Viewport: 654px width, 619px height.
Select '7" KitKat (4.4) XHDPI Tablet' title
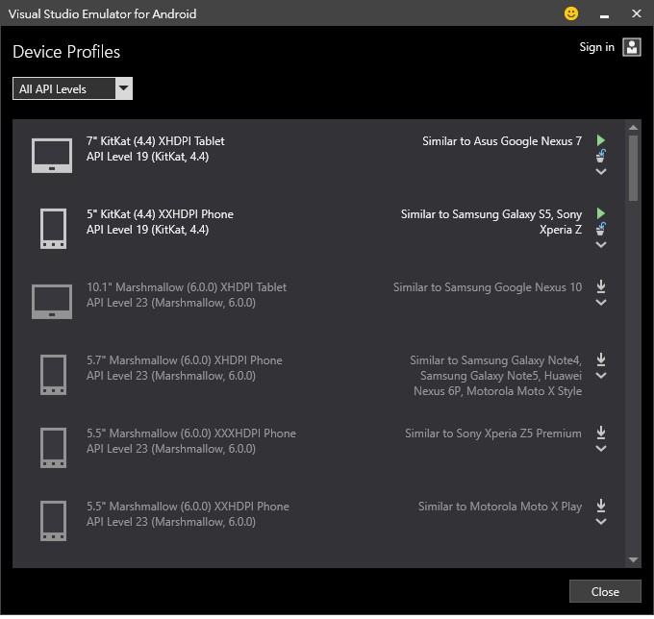(155, 141)
